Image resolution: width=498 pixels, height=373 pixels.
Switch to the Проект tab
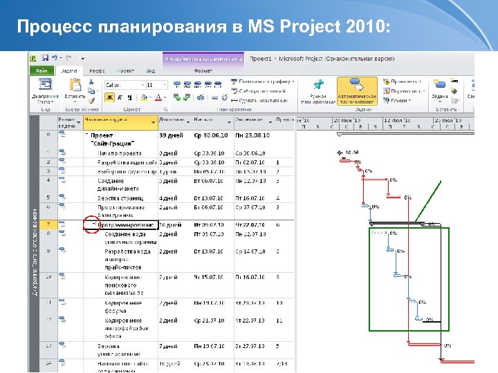[x=125, y=70]
